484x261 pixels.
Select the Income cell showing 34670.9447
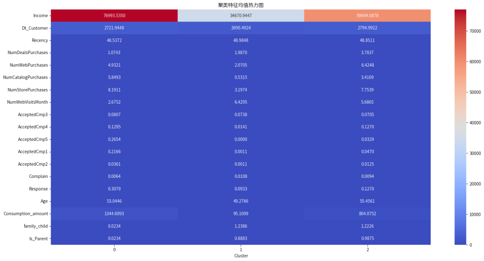pos(241,15)
